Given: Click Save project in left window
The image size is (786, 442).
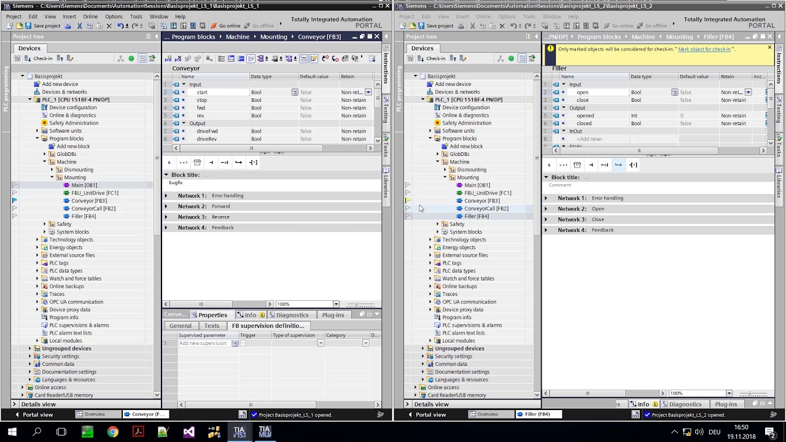Looking at the screenshot, I should 42,26.
